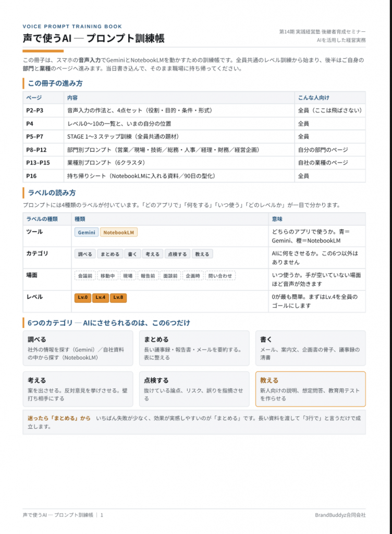Click the まとめる category badge in the table
This screenshot has width=392, height=534.
pos(110,254)
